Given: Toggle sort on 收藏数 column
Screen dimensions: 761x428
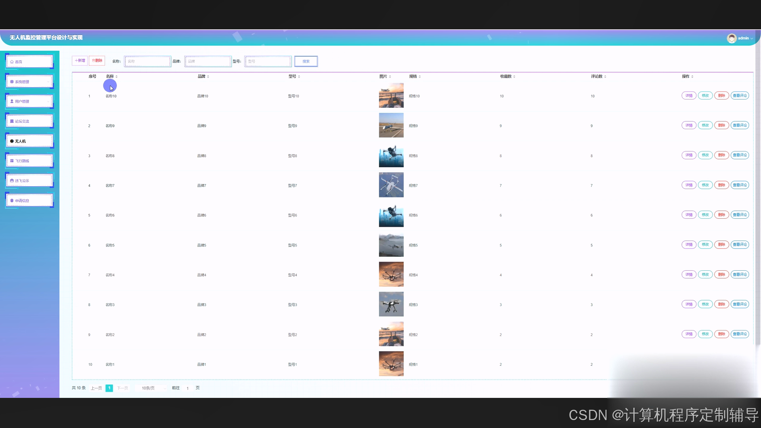Looking at the screenshot, I should click(514, 76).
